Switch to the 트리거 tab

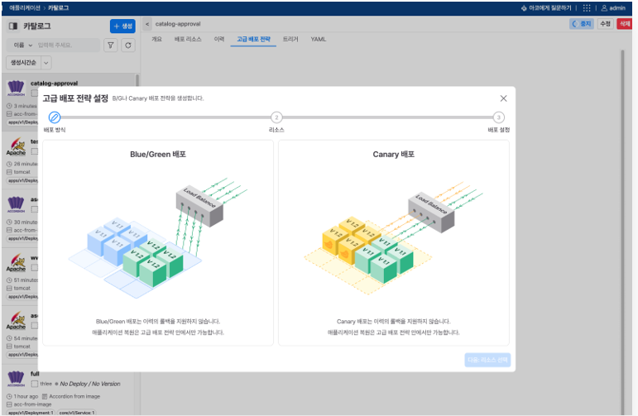[x=290, y=40]
